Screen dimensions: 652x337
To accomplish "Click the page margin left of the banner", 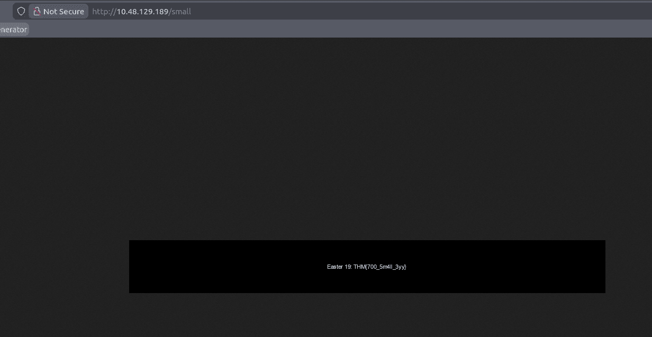I will coord(64,267).
